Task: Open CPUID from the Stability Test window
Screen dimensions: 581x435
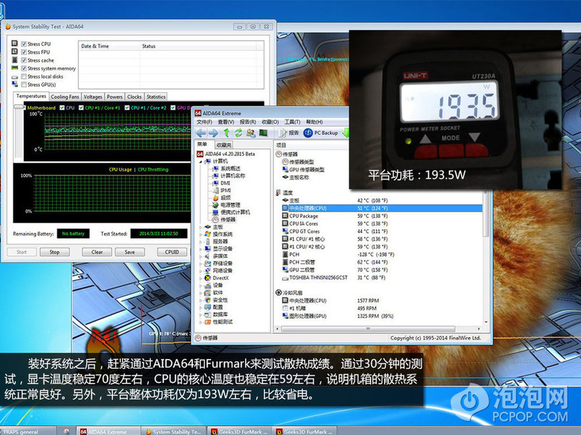Action: pos(172,252)
